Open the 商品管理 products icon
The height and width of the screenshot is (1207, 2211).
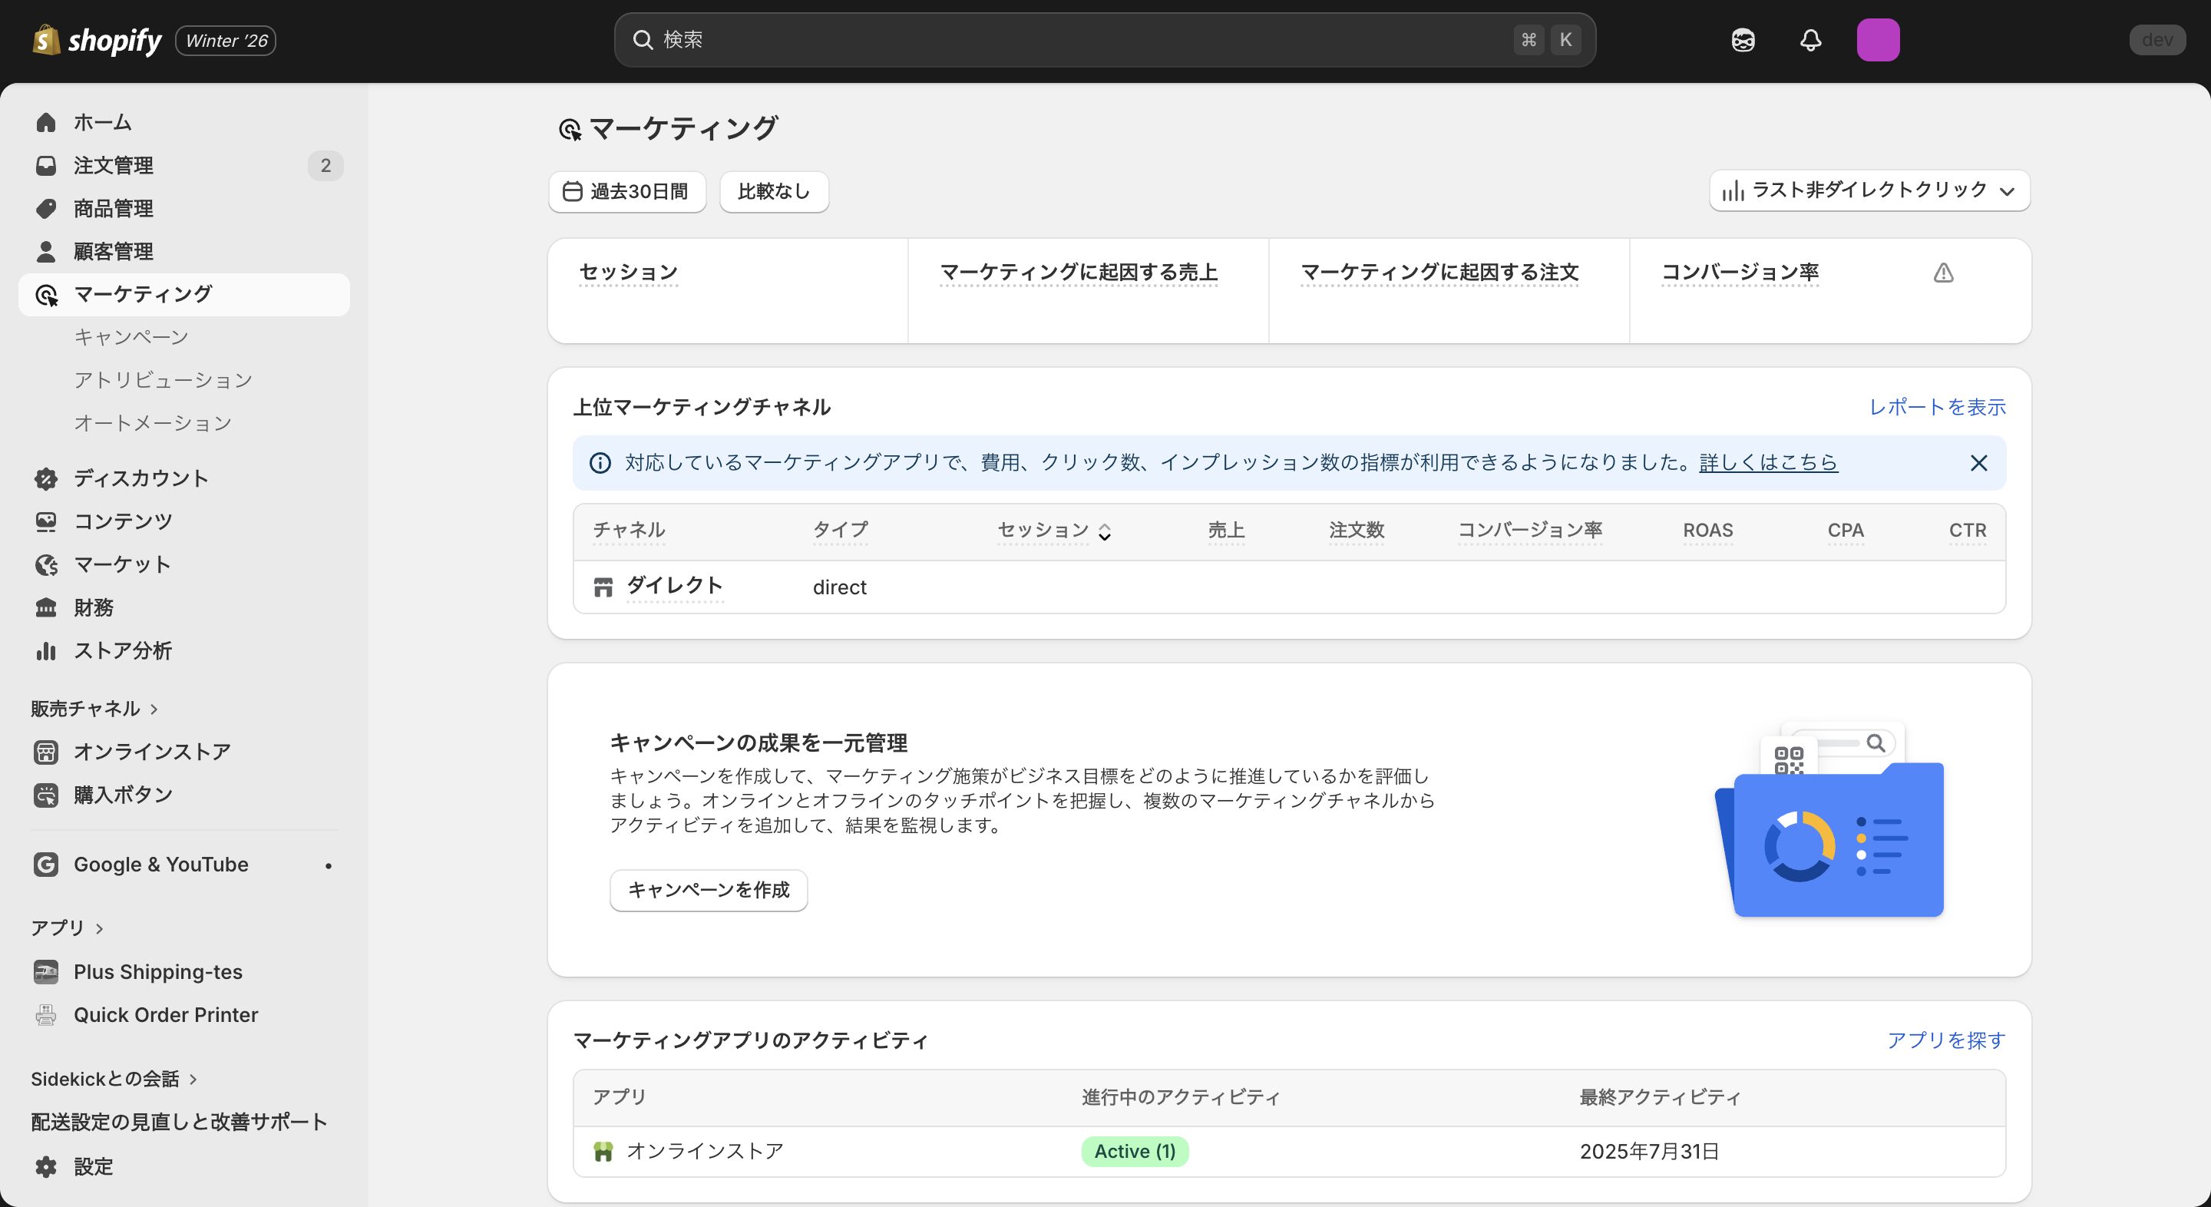(45, 208)
